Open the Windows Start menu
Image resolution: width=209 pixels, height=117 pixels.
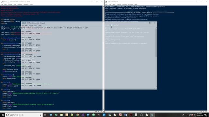[x=3, y=115]
